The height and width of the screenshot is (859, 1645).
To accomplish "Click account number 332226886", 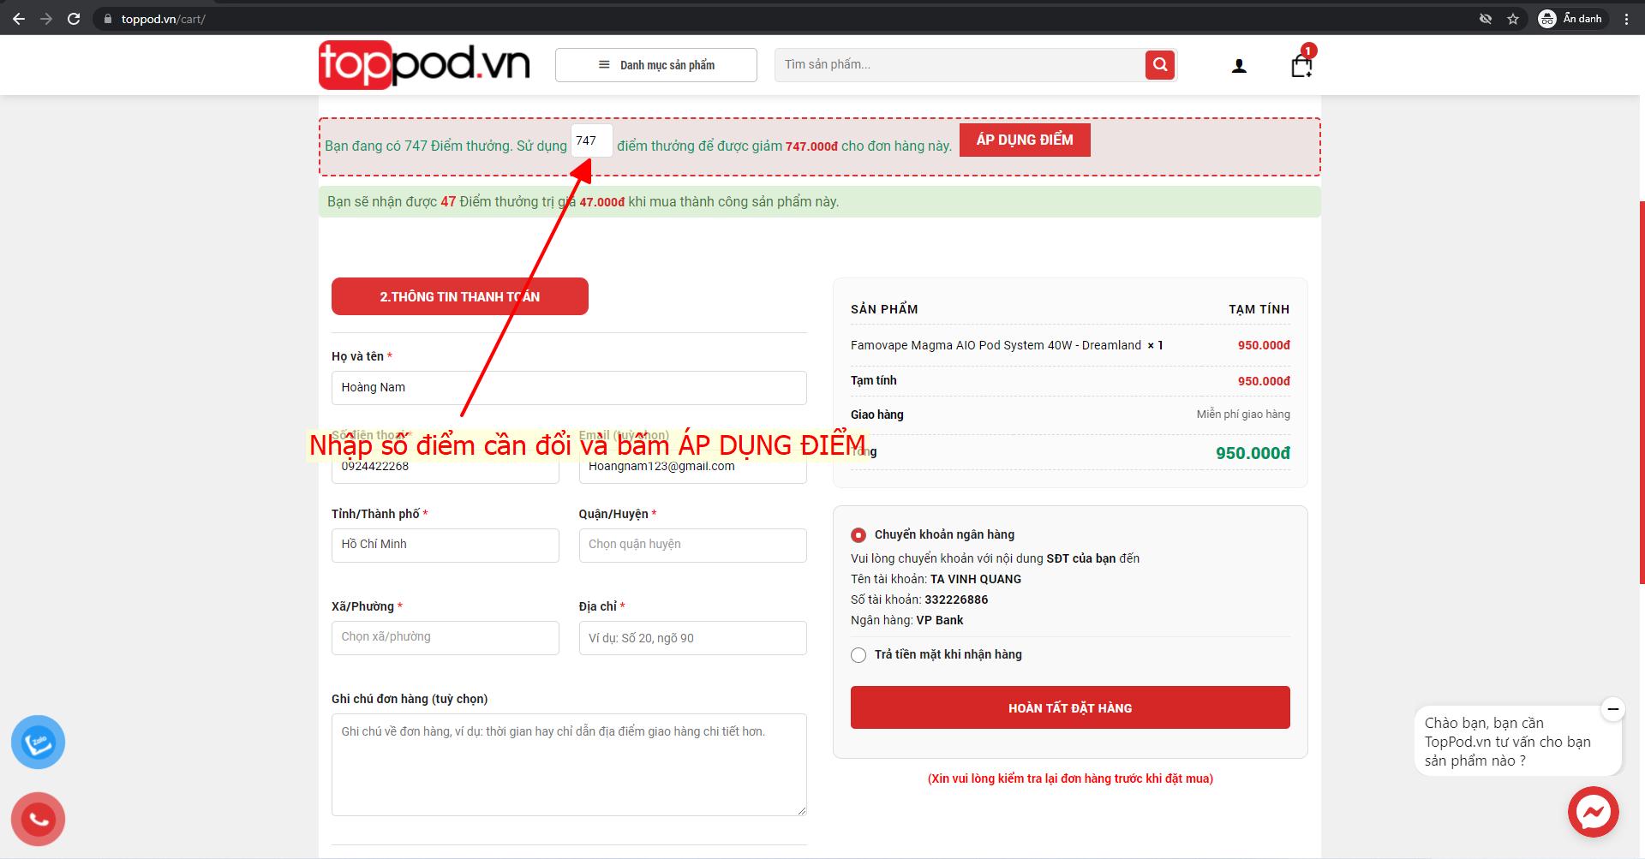I will pos(956,600).
